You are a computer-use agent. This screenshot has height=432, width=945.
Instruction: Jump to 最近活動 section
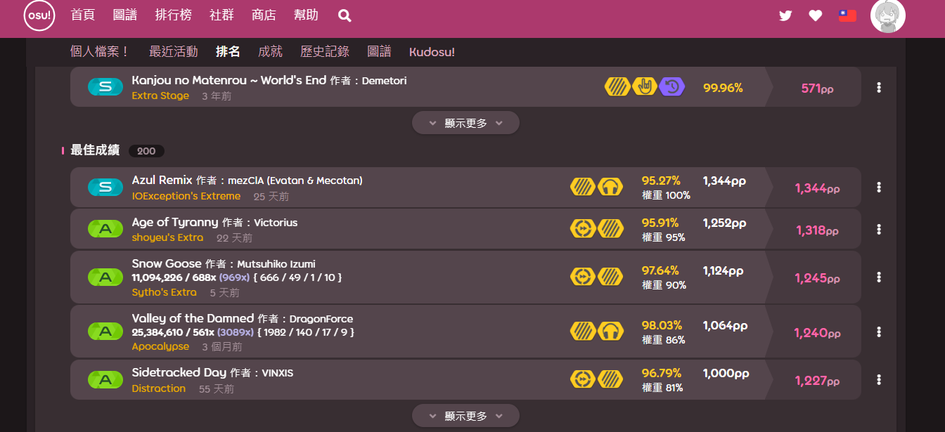(x=174, y=52)
